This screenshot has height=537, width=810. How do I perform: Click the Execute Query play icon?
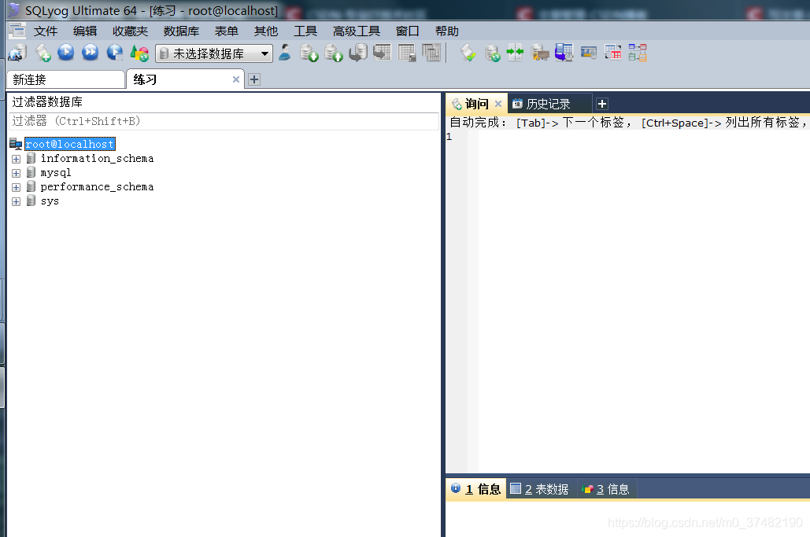pos(66,52)
